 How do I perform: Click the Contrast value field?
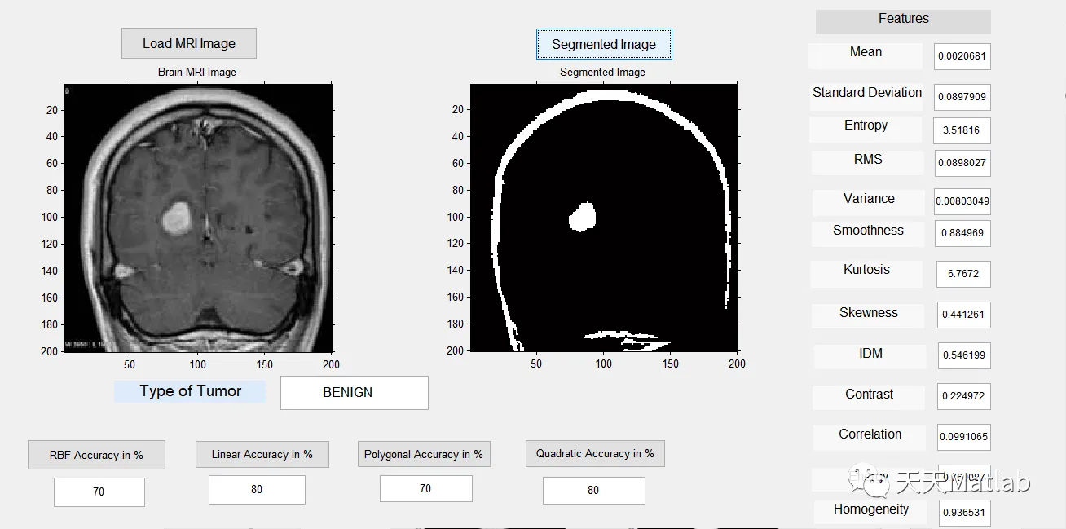point(963,396)
